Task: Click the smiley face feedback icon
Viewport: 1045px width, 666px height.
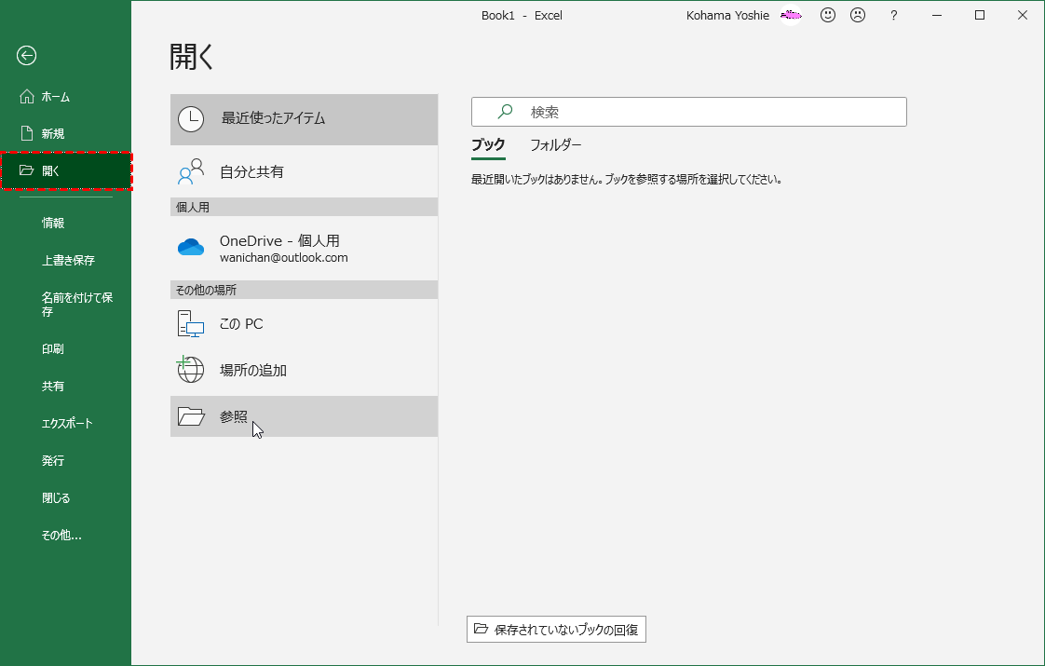Action: pos(828,16)
